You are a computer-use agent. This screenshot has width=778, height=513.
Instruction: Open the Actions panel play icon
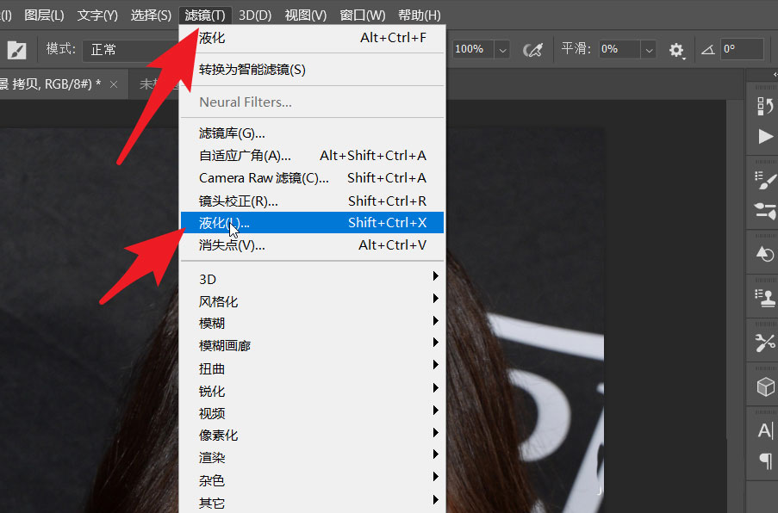click(766, 136)
